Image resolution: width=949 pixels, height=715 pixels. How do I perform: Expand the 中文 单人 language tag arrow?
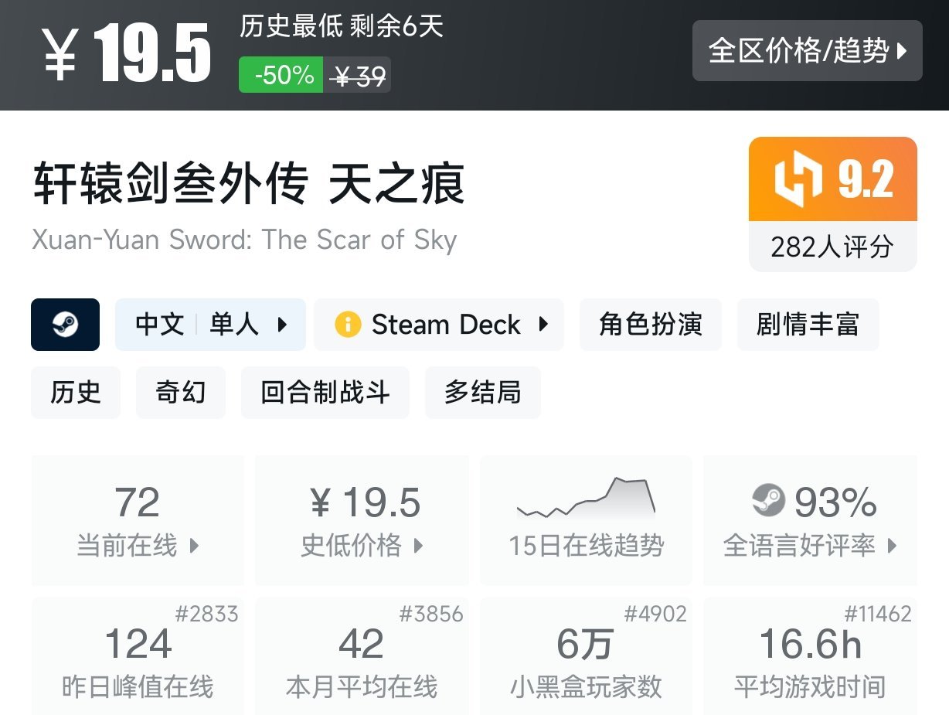[x=282, y=325]
